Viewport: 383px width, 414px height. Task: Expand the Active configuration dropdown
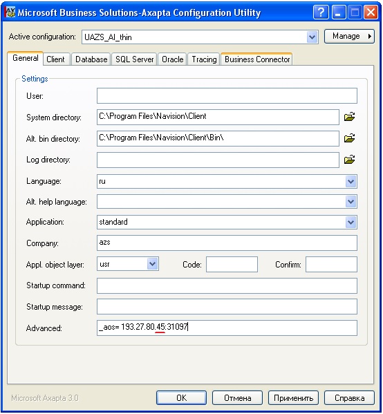[312, 37]
